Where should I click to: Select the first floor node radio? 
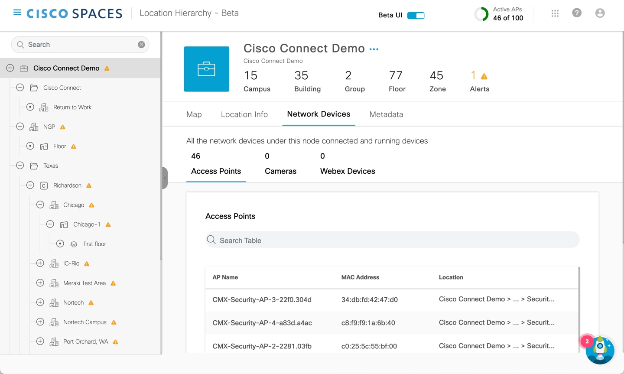(60, 244)
